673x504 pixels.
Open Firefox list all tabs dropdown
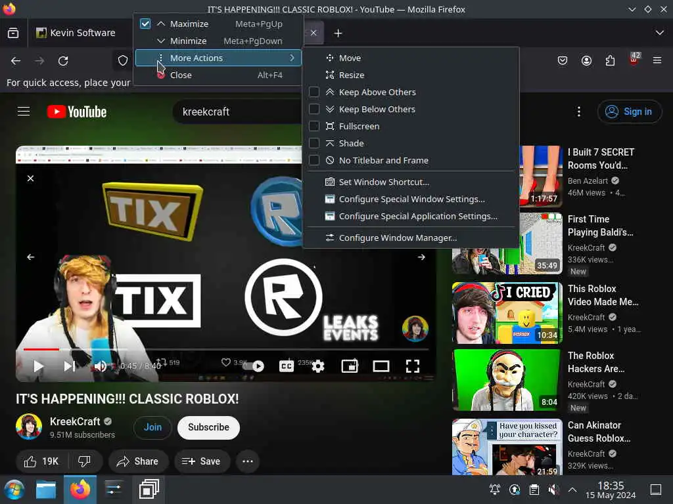660,33
